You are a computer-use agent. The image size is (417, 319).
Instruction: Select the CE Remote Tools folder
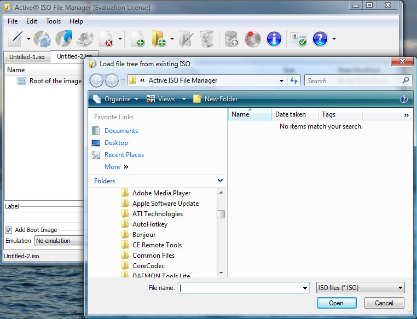pyautogui.click(x=152, y=245)
